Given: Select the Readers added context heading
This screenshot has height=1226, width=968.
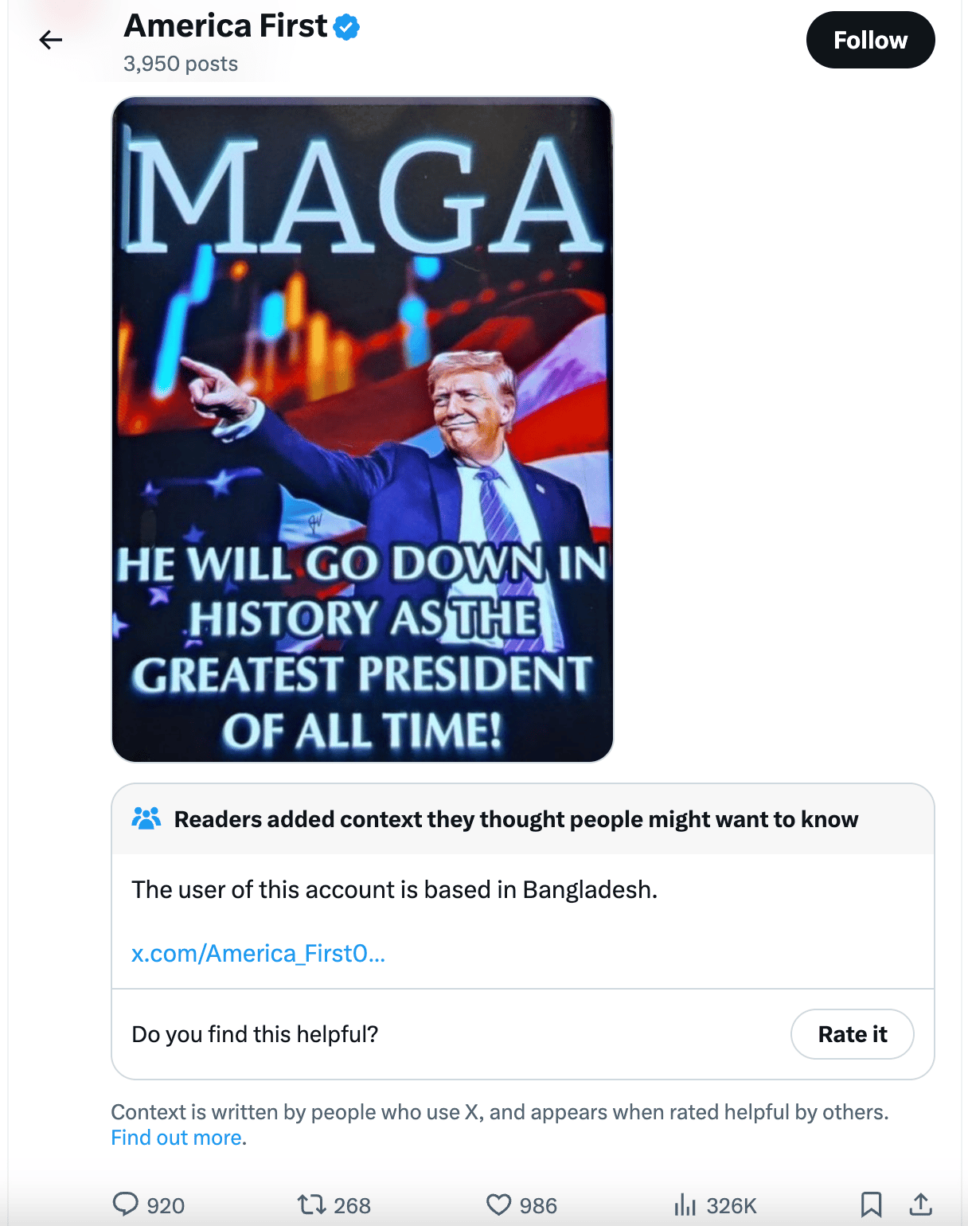Looking at the screenshot, I should [x=516, y=819].
